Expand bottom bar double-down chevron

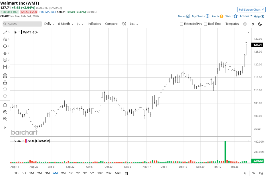pyautogui.click(x=245, y=173)
